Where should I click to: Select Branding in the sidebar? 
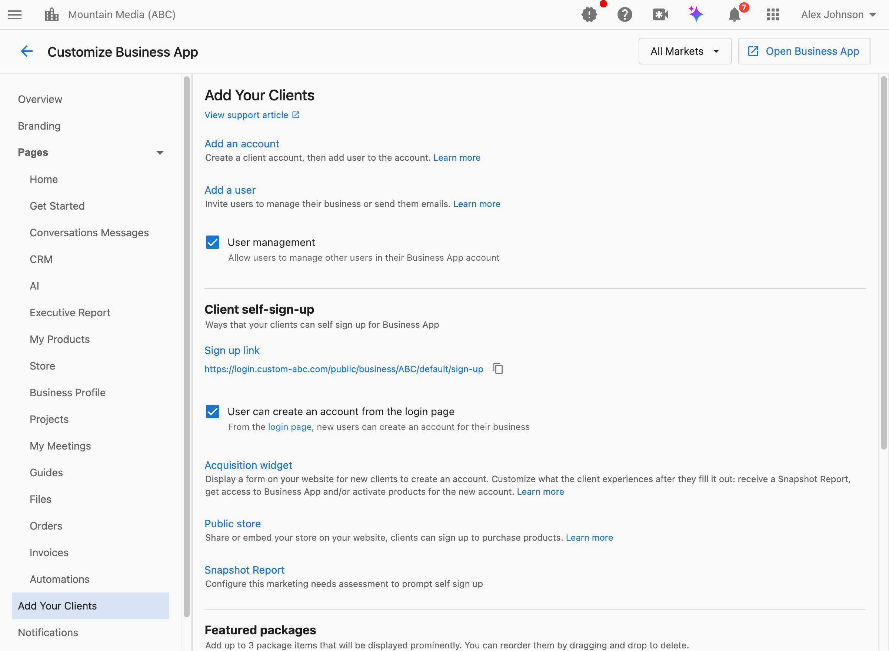coord(39,126)
